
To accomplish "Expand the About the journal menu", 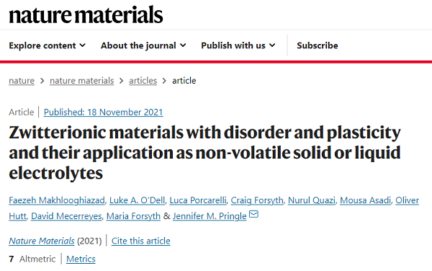I will 143,45.
